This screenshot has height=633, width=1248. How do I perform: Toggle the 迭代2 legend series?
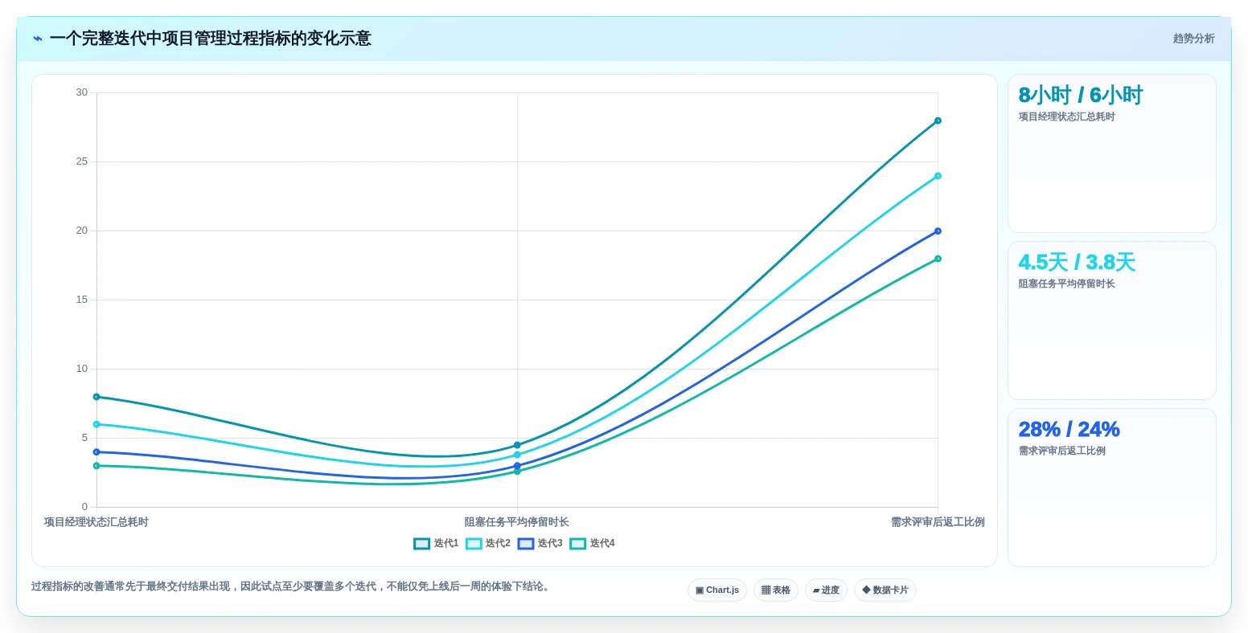pyautogui.click(x=488, y=544)
